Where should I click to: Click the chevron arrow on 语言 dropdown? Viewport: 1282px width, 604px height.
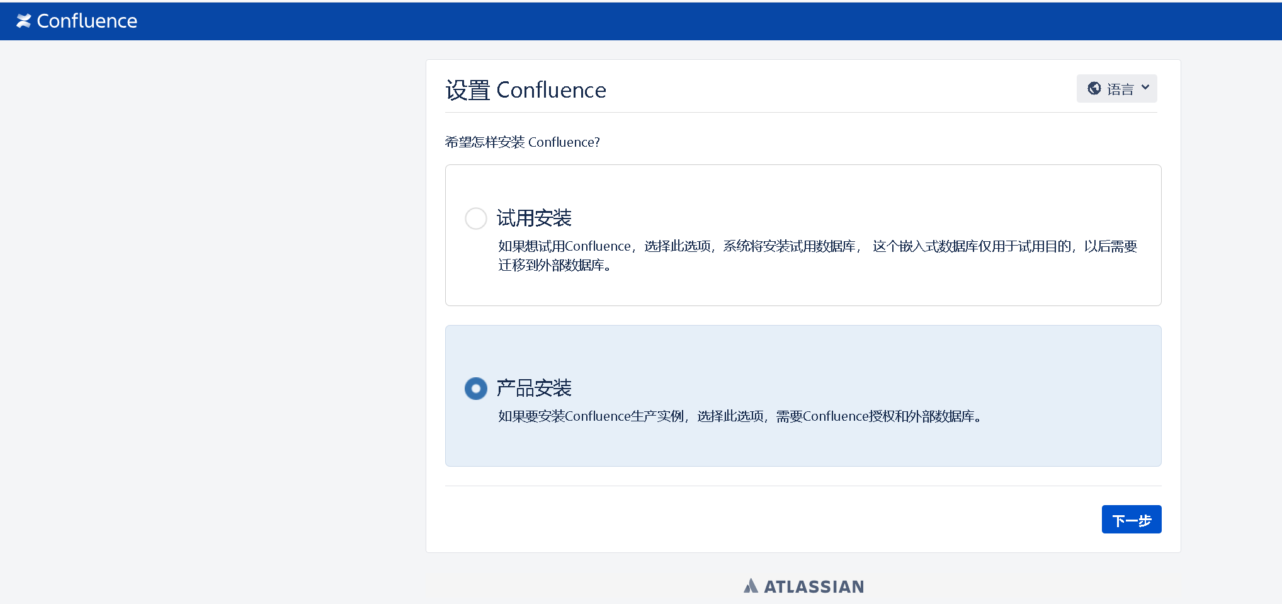point(1145,88)
